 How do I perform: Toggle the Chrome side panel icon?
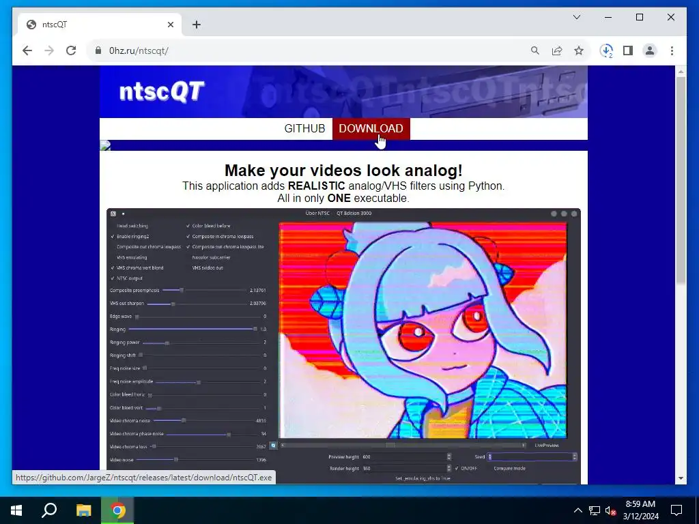point(628,50)
